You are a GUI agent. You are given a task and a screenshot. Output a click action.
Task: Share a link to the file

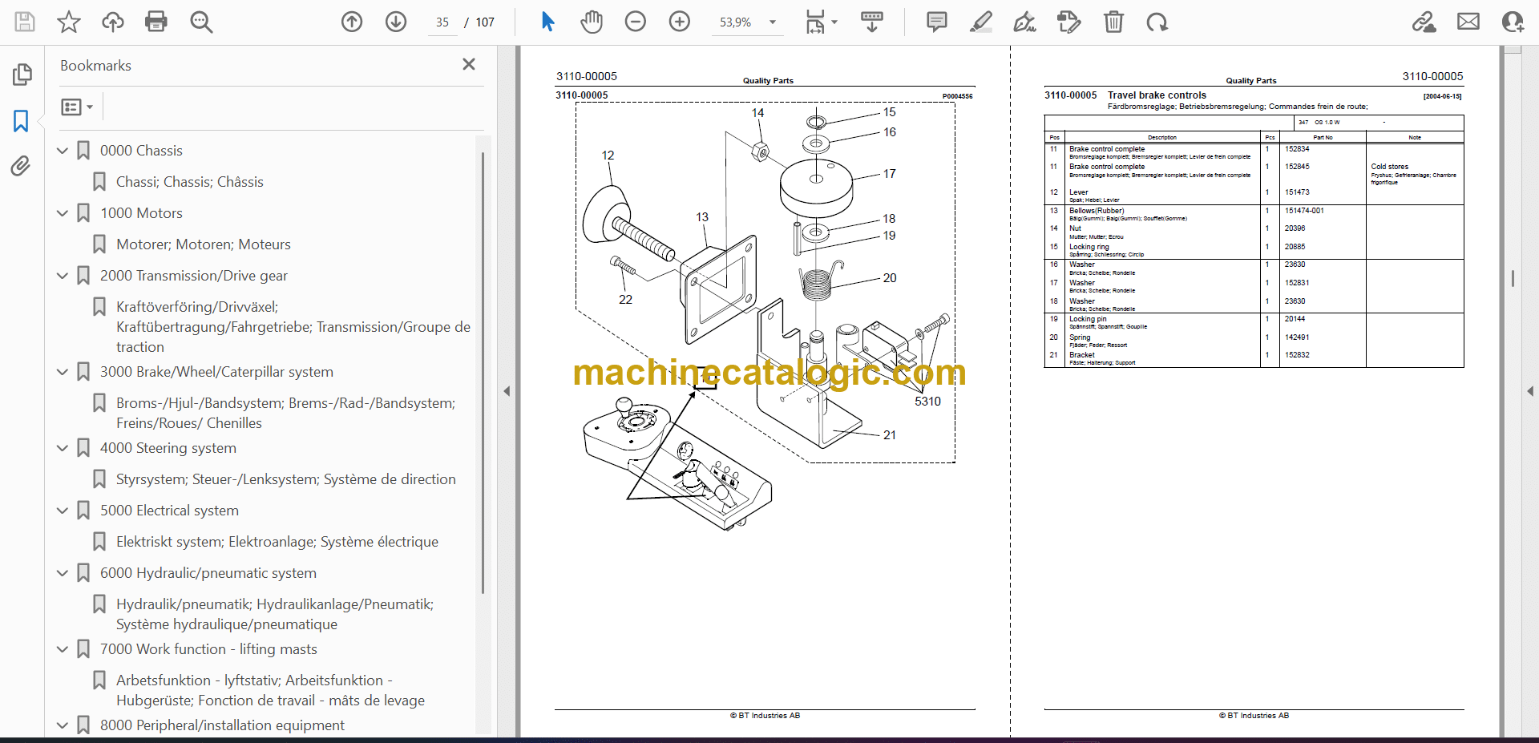point(1424,22)
